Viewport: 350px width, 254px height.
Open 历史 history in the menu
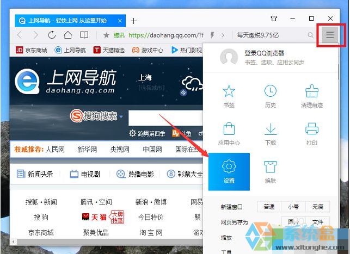click(x=271, y=96)
